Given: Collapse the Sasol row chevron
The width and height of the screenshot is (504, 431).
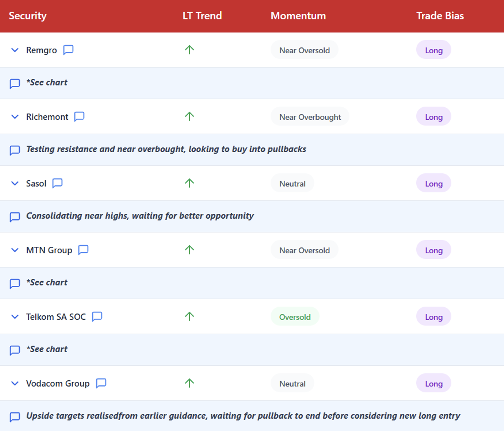Looking at the screenshot, I should (15, 183).
